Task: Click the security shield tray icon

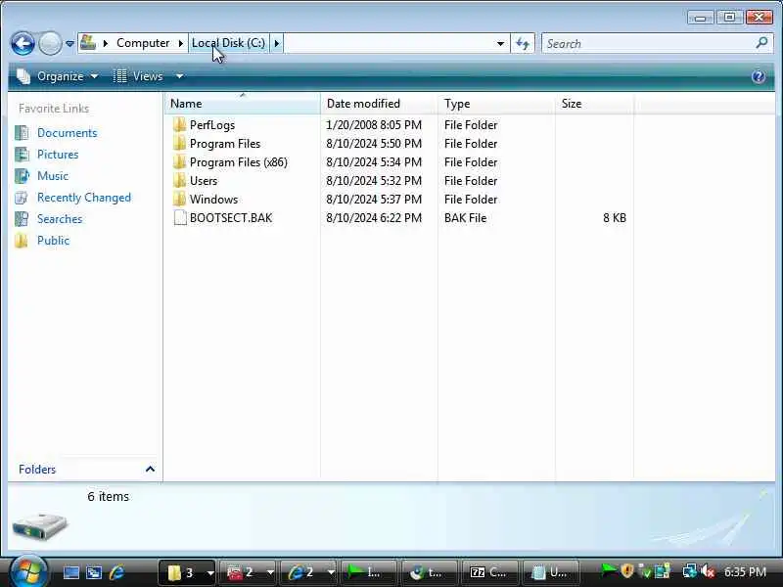Action: point(627,570)
